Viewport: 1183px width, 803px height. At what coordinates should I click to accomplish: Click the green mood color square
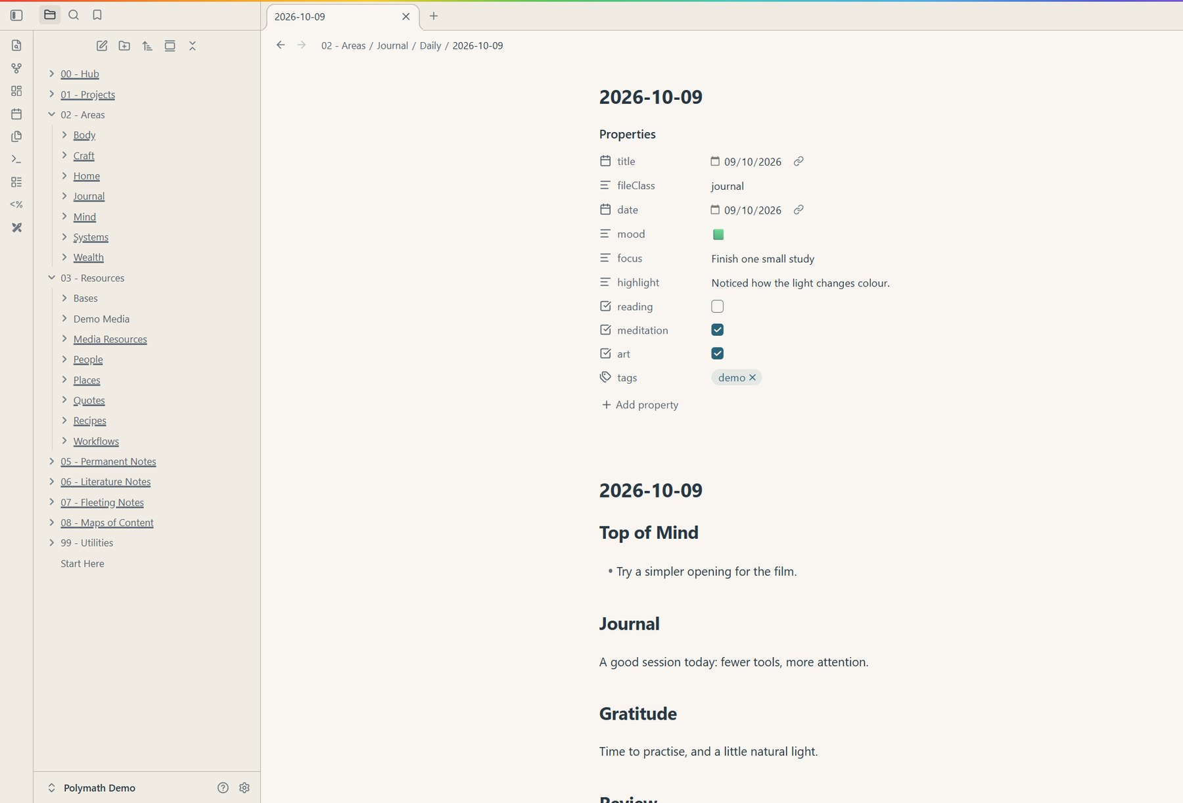(x=718, y=235)
